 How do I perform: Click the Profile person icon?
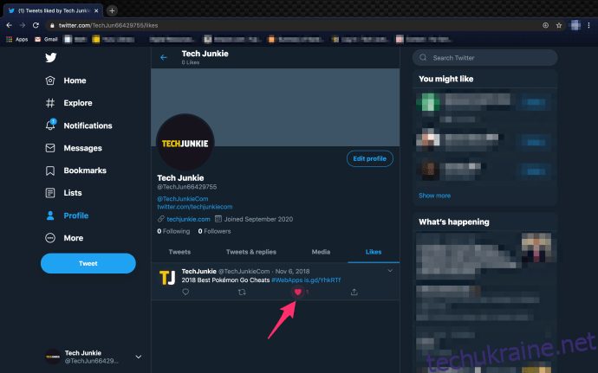[50, 215]
